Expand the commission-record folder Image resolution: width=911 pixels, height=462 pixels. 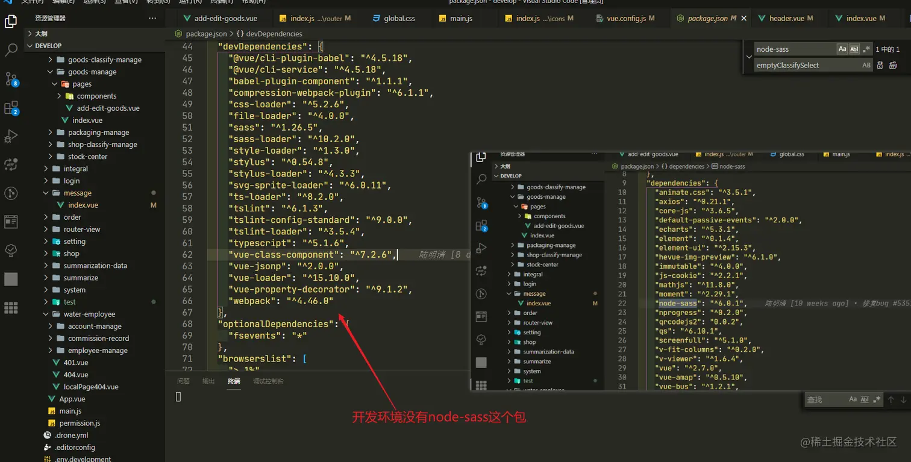98,339
